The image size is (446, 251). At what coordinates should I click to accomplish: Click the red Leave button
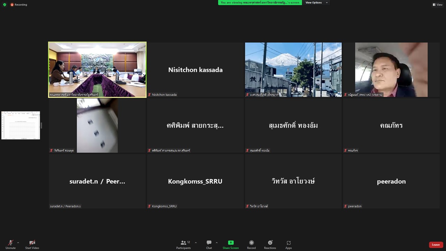(x=436, y=245)
